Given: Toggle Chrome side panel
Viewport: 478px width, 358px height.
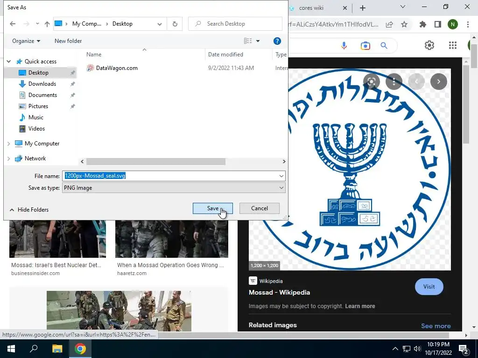Looking at the screenshot, I should click(438, 24).
